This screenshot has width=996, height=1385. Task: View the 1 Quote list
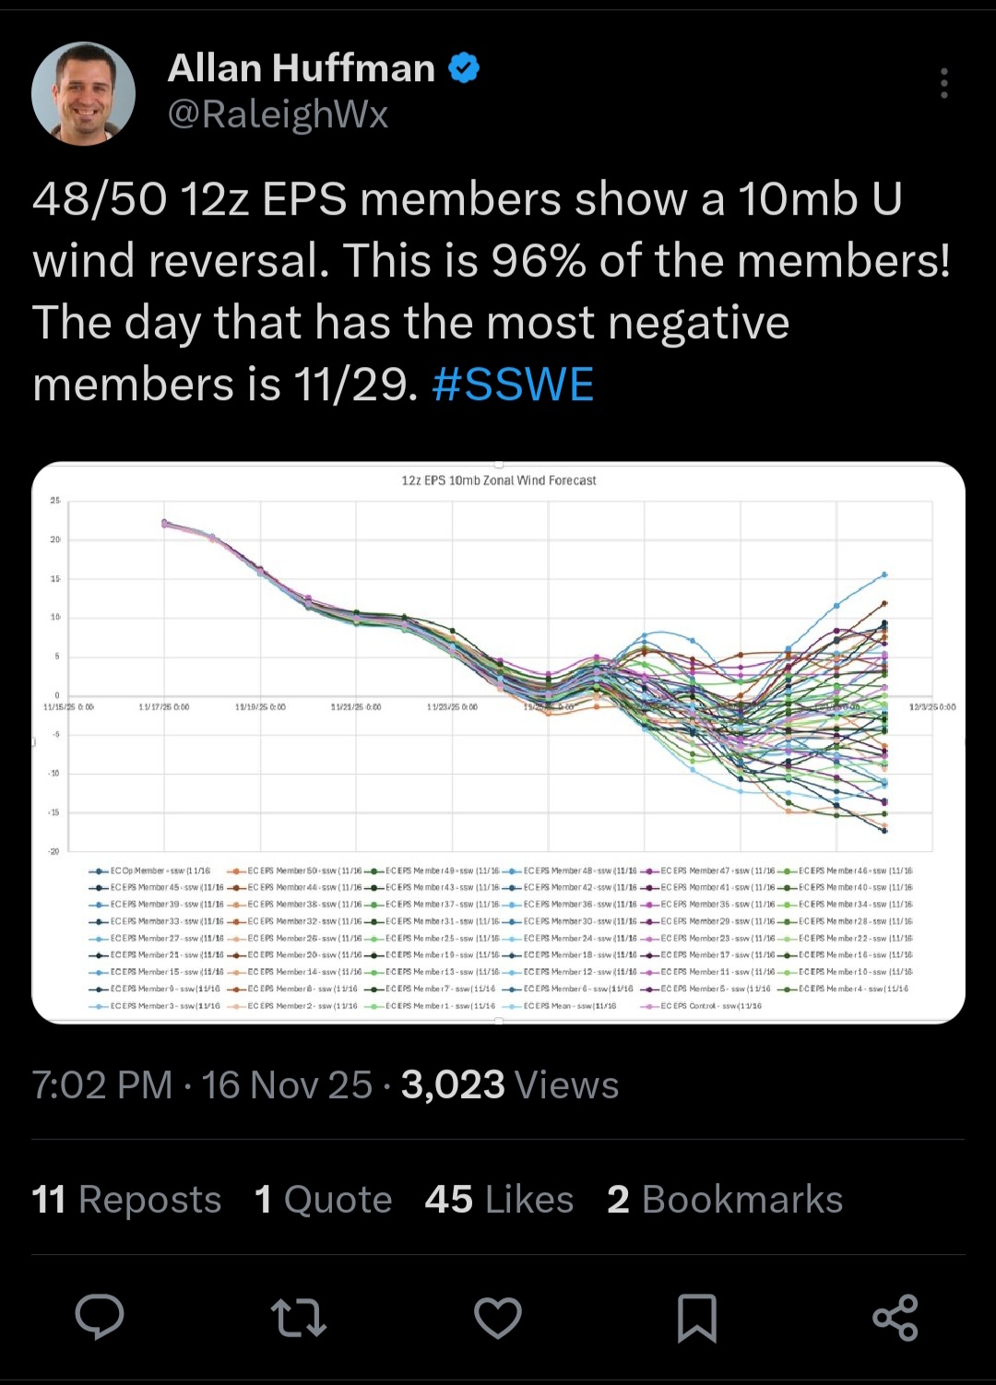tap(323, 1200)
